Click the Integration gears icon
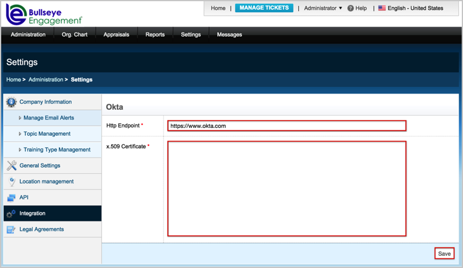 point(11,214)
